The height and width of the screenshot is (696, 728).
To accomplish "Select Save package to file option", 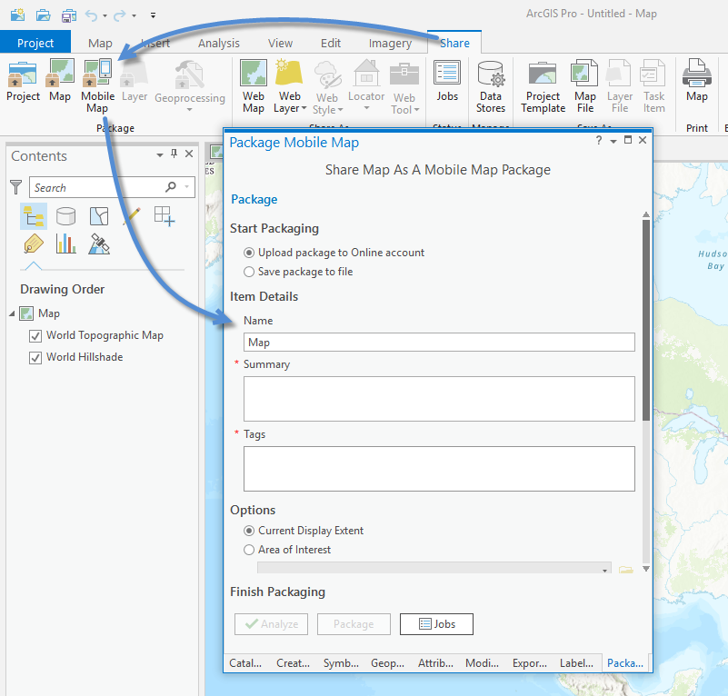I will tap(249, 272).
